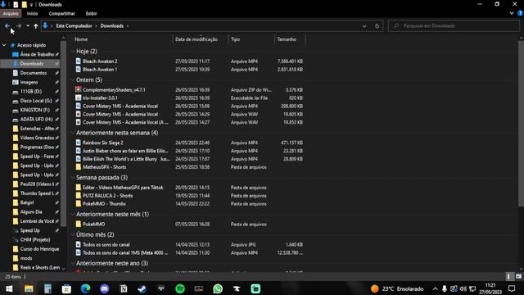
Task: Select Bleach Awaken 1 file
Action: (x=100, y=69)
